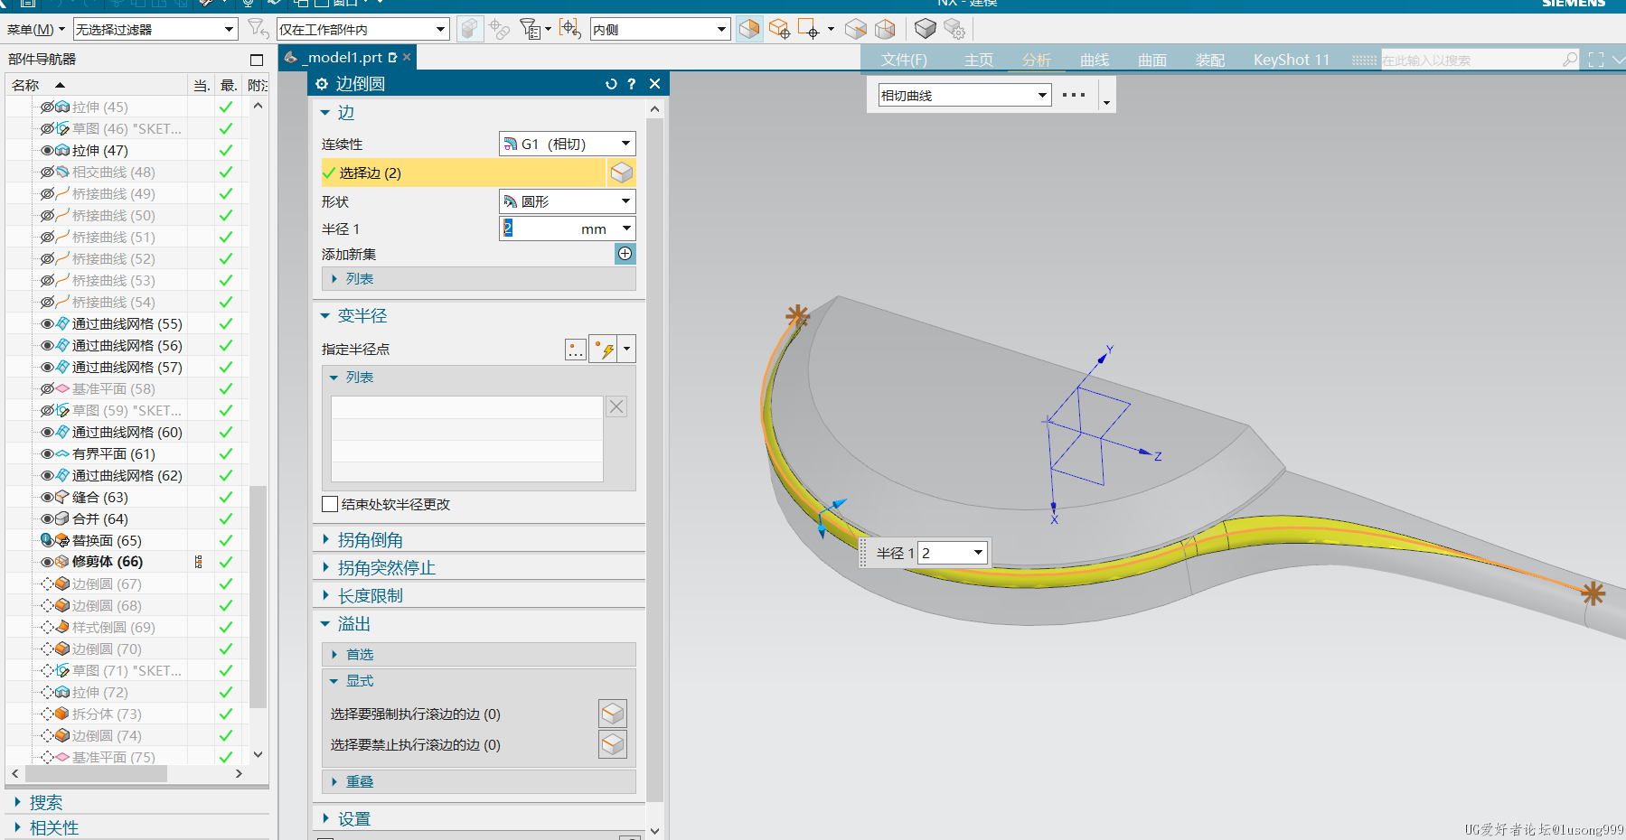Click the crosshair bracket selection icon
This screenshot has height=840, width=1626.
point(569,30)
